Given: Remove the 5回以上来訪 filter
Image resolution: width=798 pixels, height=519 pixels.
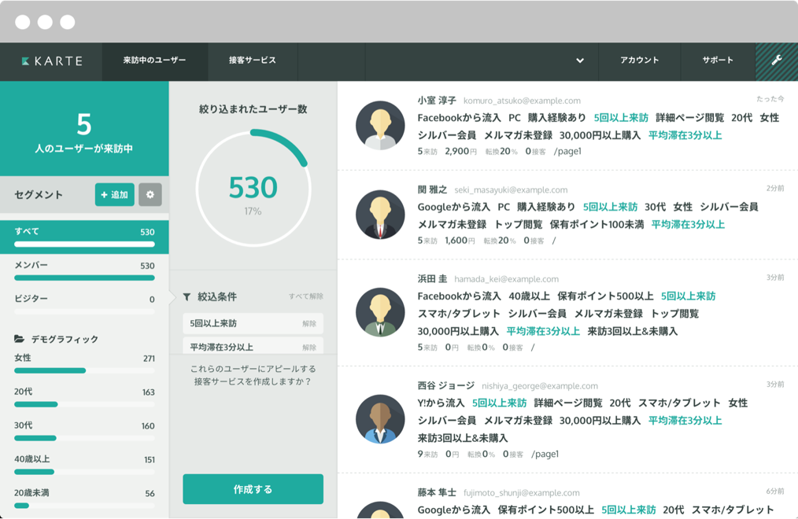Looking at the screenshot, I should pos(309,324).
